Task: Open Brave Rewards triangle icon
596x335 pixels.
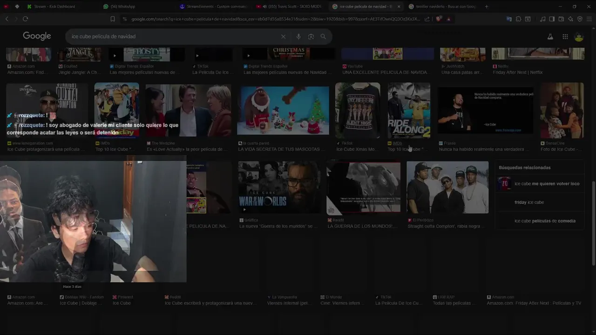Action: coord(448,19)
